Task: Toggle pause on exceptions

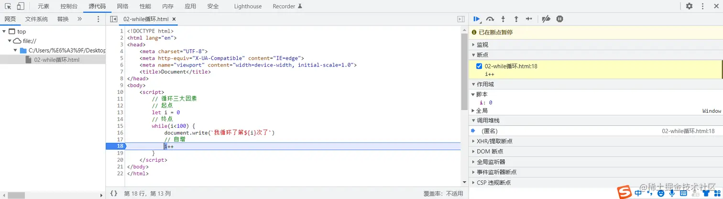Action: 559,19
